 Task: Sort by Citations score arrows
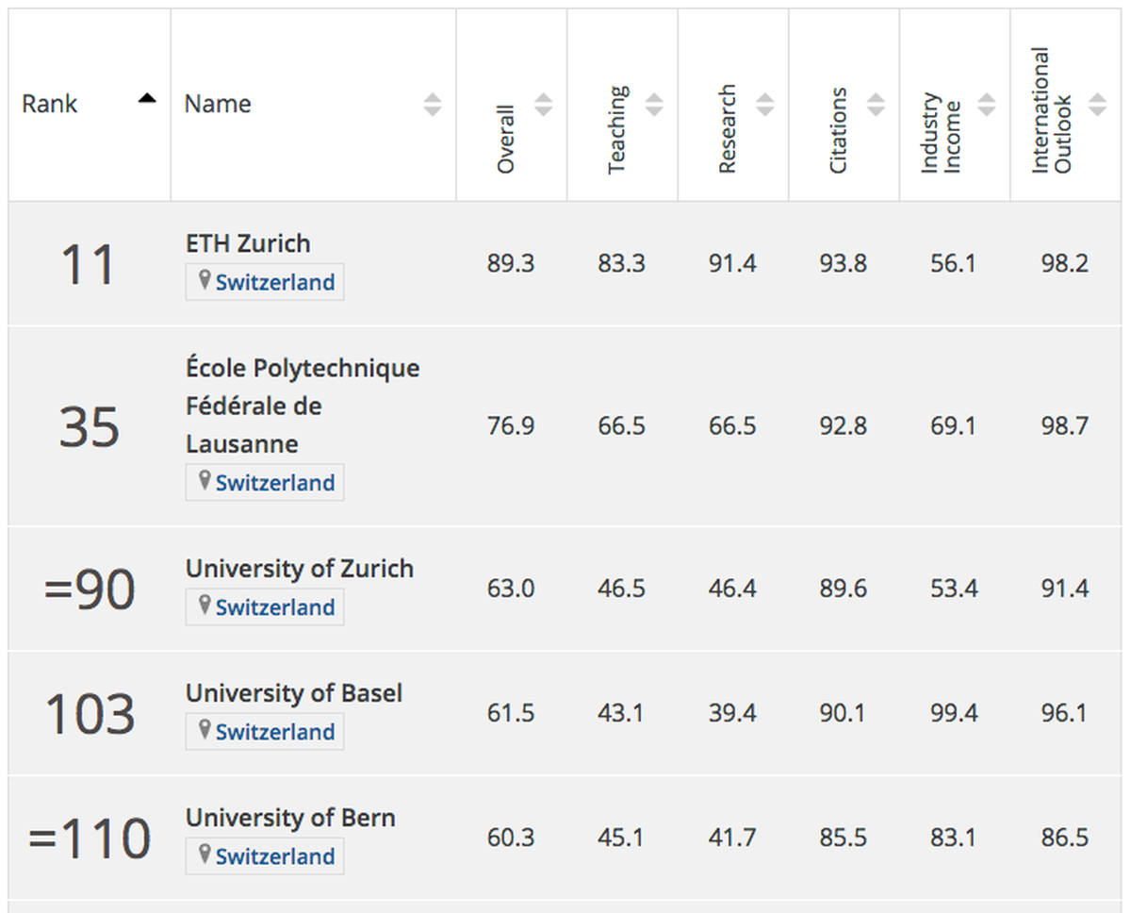pos(877,104)
